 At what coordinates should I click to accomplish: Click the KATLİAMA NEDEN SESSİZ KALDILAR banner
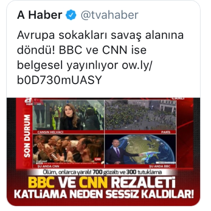pos(104,194)
